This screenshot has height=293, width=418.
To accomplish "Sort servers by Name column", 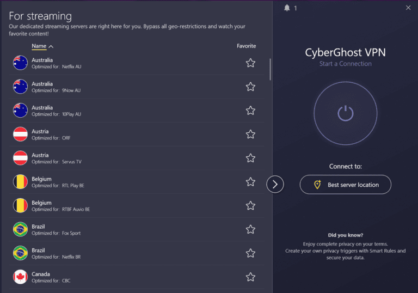I will tap(39, 46).
